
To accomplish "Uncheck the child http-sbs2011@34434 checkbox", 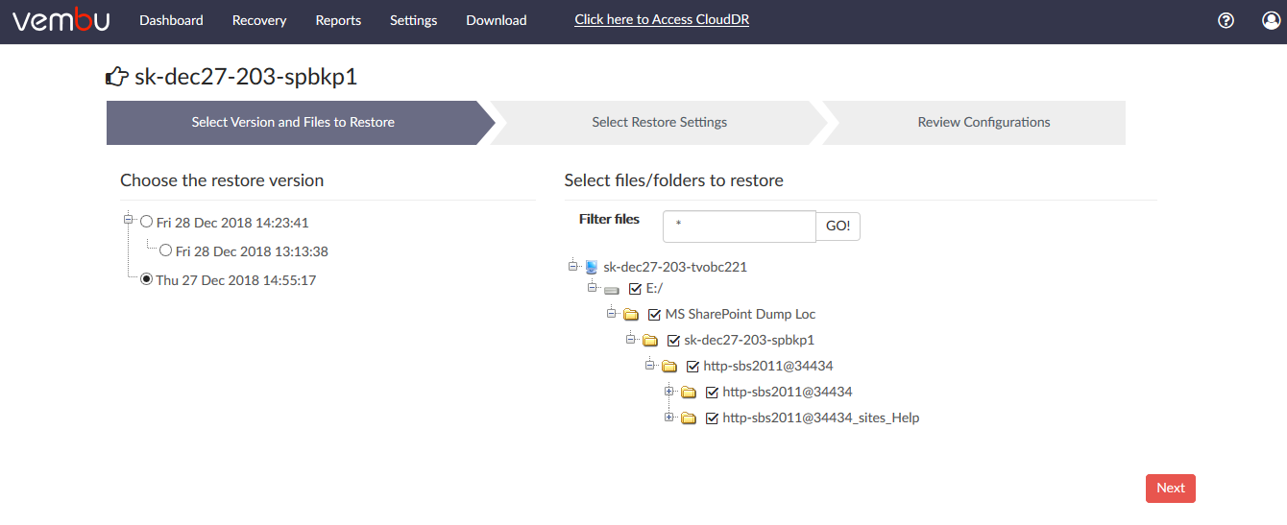I will [x=712, y=392].
